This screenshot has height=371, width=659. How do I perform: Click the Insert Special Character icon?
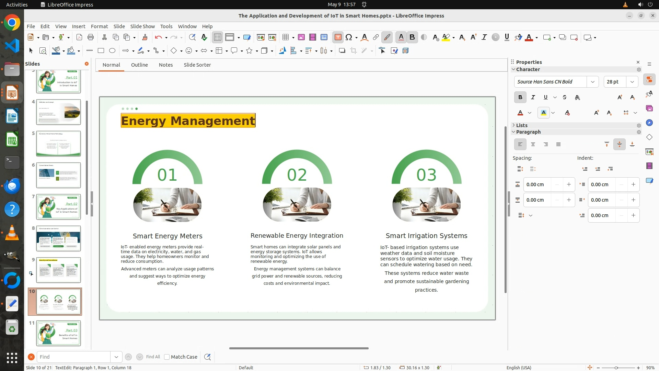click(349, 37)
